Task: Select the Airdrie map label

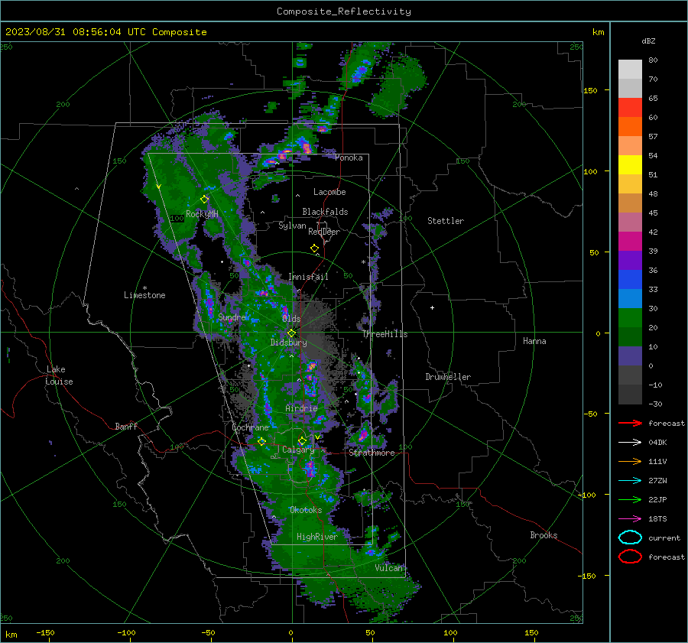Action: pyautogui.click(x=301, y=408)
